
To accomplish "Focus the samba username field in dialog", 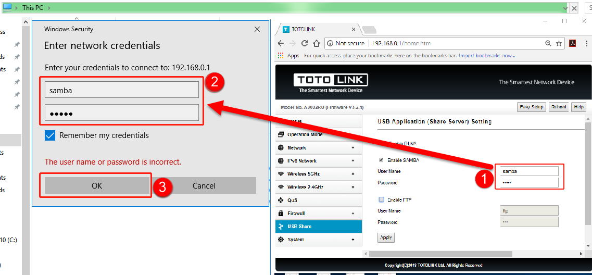I will tap(121, 90).
